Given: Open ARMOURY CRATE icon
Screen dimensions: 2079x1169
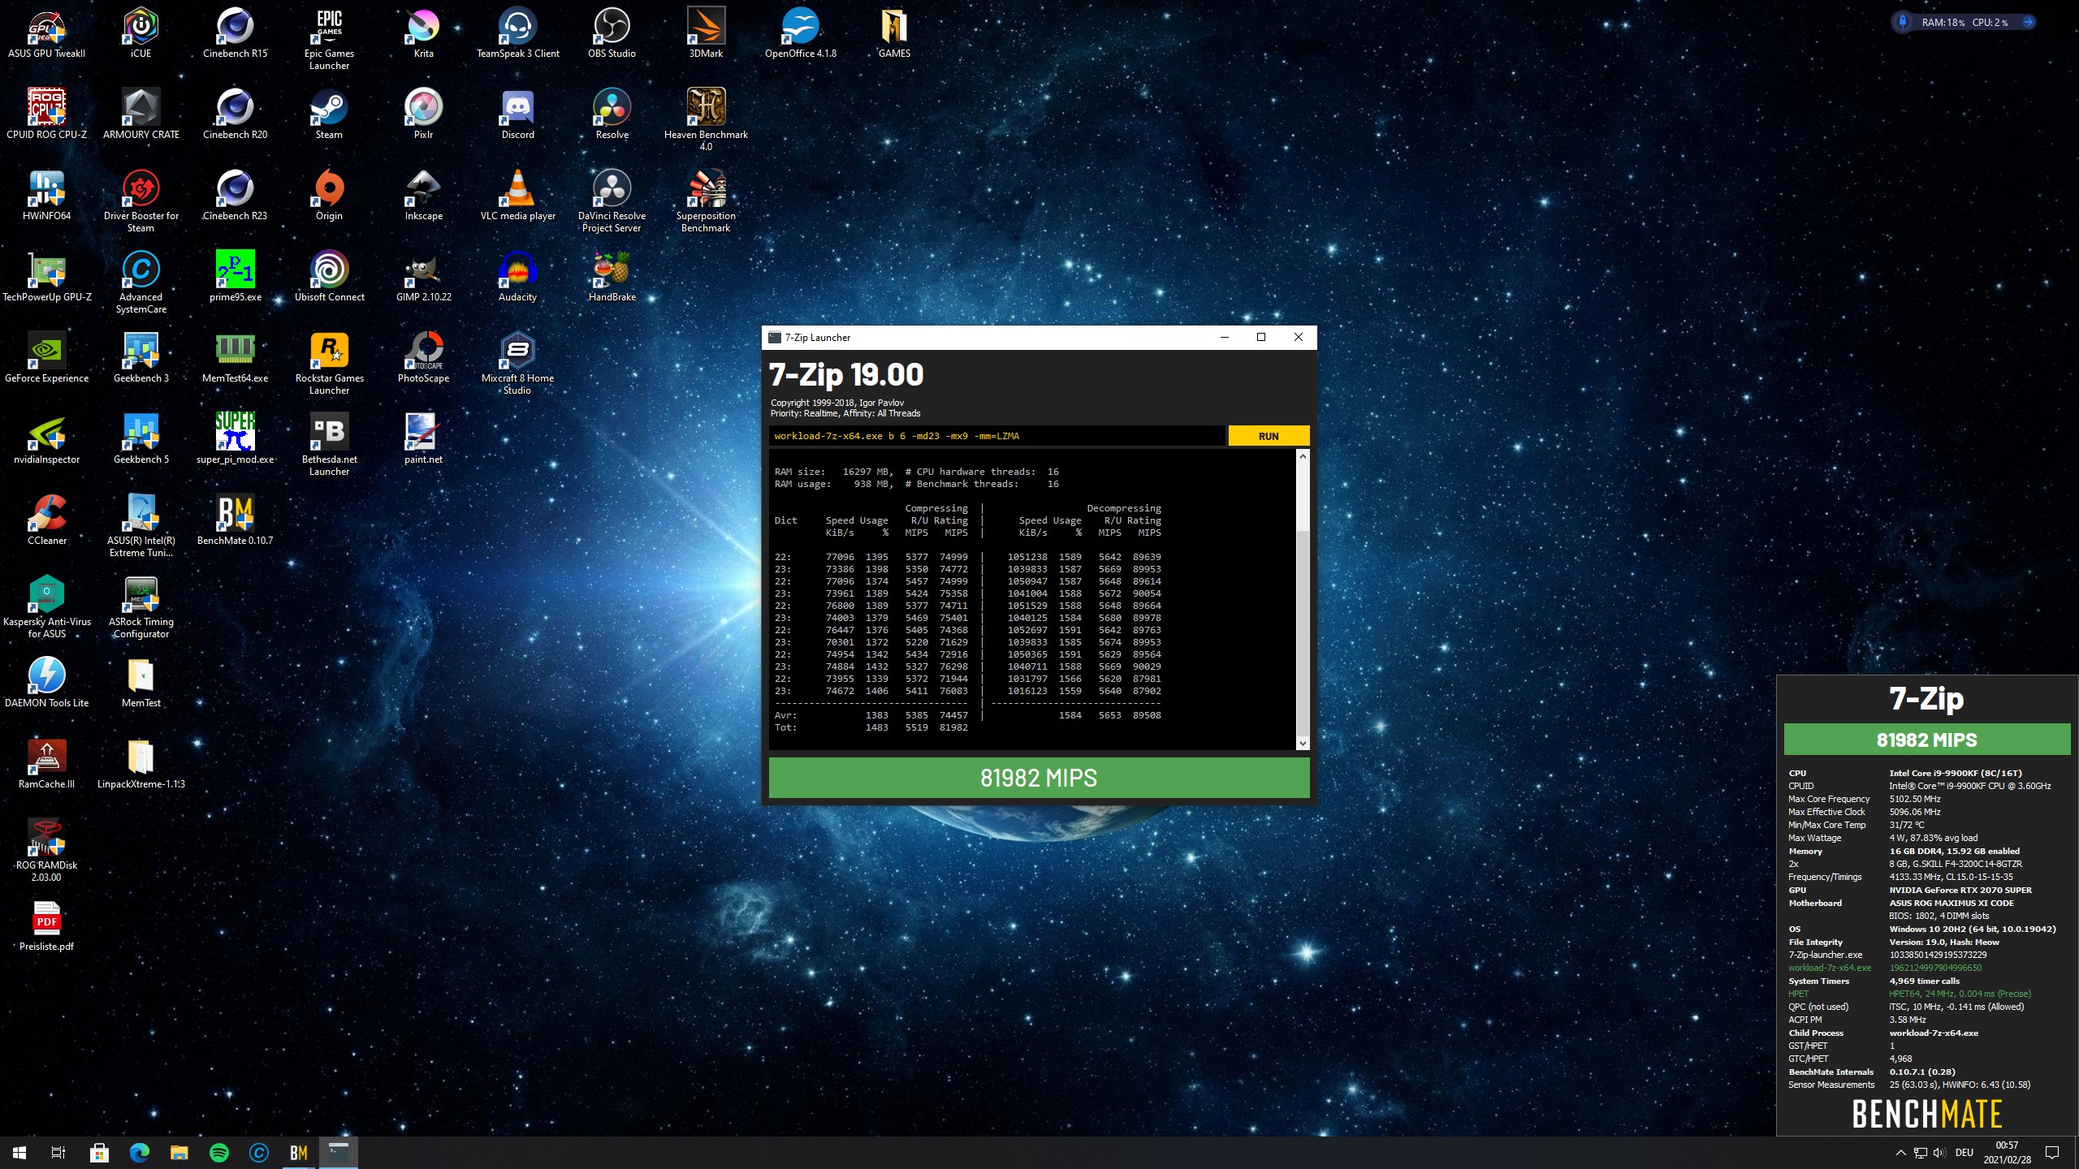Looking at the screenshot, I should 140,114.
